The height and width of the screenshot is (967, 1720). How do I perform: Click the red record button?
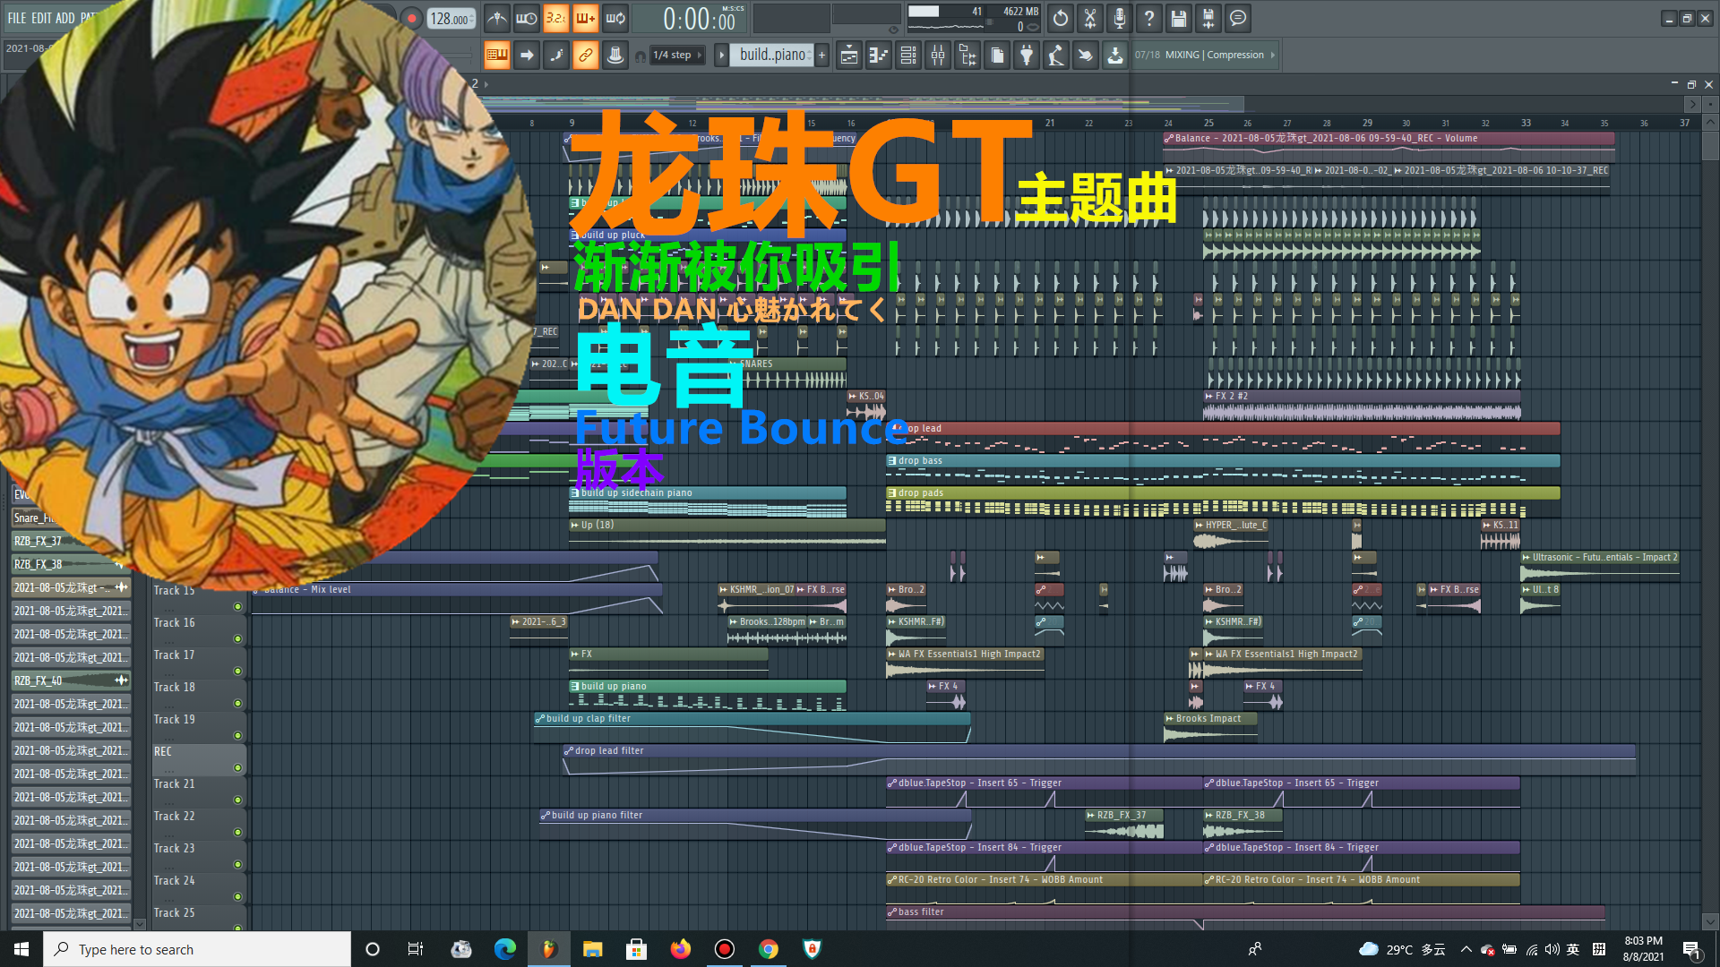click(411, 18)
